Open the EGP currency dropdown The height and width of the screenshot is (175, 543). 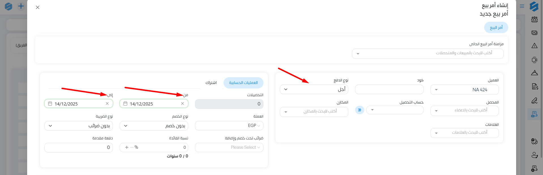tap(229, 126)
